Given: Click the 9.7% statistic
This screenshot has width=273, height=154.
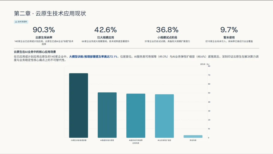Looking at the screenshot, I should (x=229, y=30).
